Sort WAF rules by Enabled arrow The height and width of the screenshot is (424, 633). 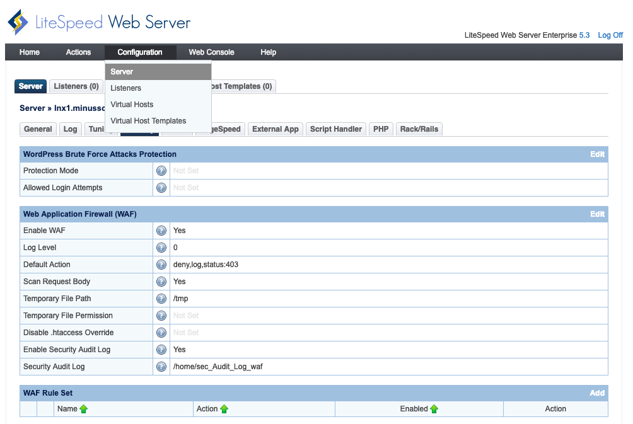[434, 409]
